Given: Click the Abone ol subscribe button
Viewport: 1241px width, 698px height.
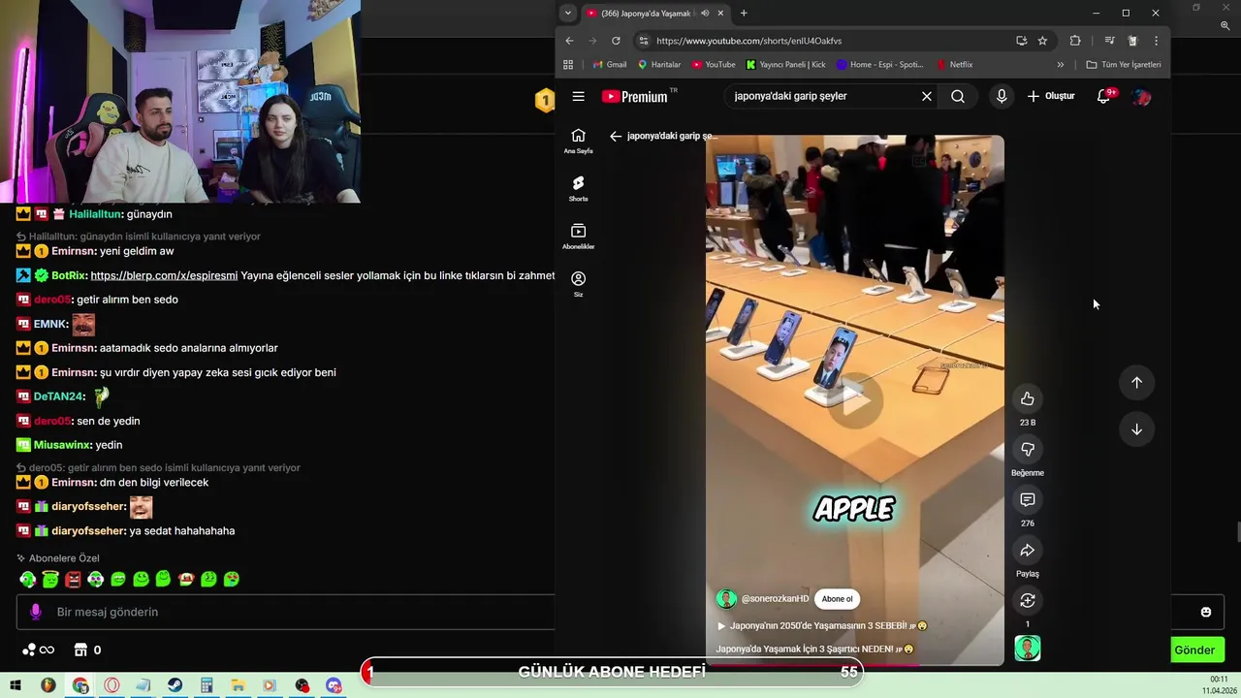Looking at the screenshot, I should 838,599.
